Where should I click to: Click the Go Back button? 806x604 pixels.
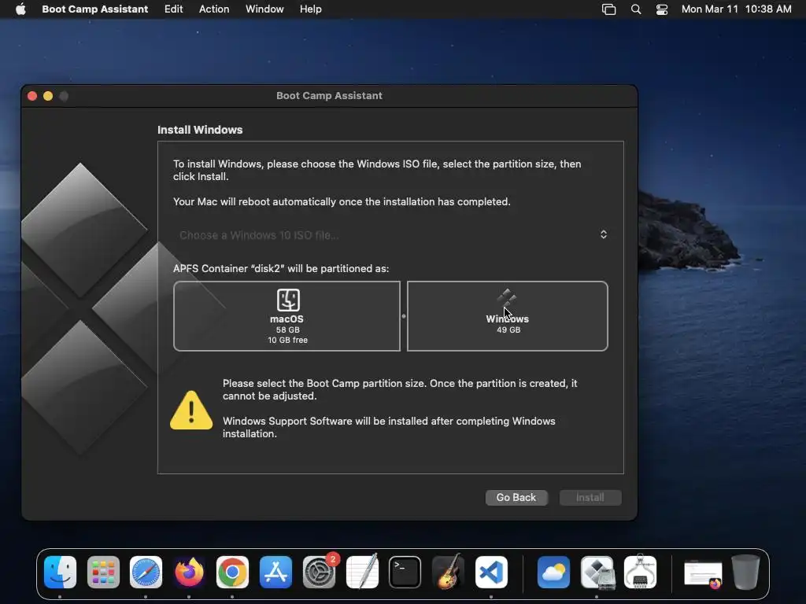point(516,497)
